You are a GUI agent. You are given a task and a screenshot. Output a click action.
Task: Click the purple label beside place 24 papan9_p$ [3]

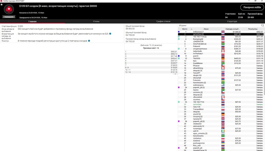pos(179,87)
